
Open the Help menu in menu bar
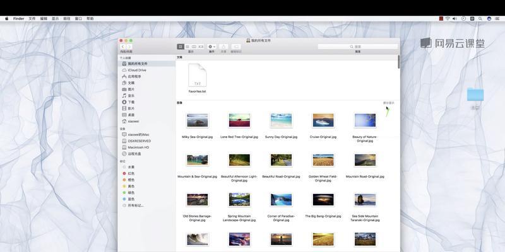point(90,19)
